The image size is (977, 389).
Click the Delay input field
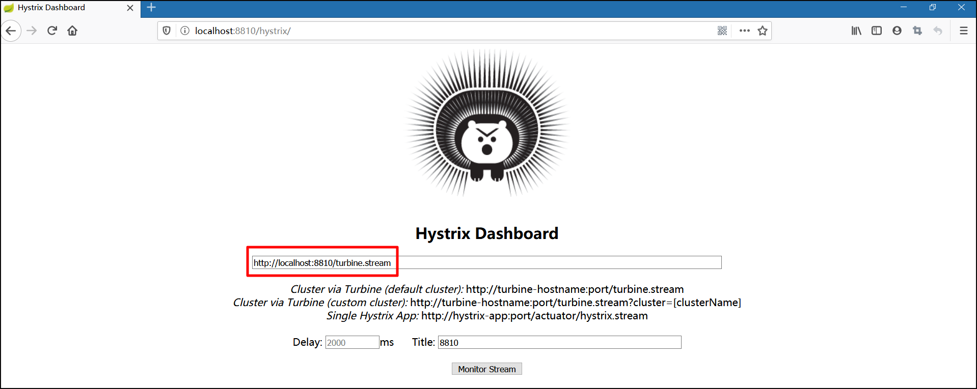click(x=352, y=342)
